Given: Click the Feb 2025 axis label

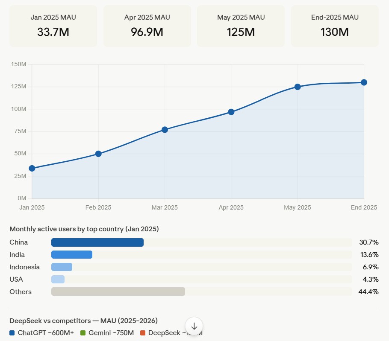Looking at the screenshot, I should (98, 207).
